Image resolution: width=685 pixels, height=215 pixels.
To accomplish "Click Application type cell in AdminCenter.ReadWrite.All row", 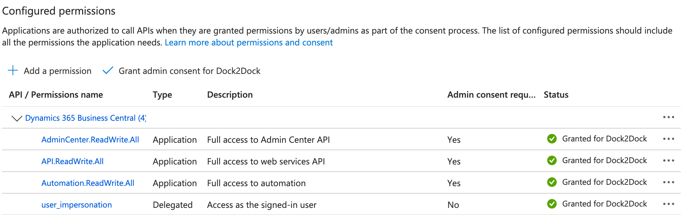I will pos(175,140).
